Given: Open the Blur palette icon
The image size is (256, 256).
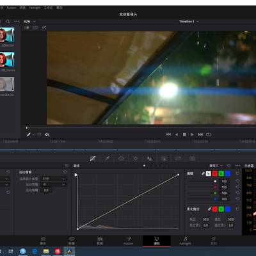Looking at the screenshot, I should 150,158.
